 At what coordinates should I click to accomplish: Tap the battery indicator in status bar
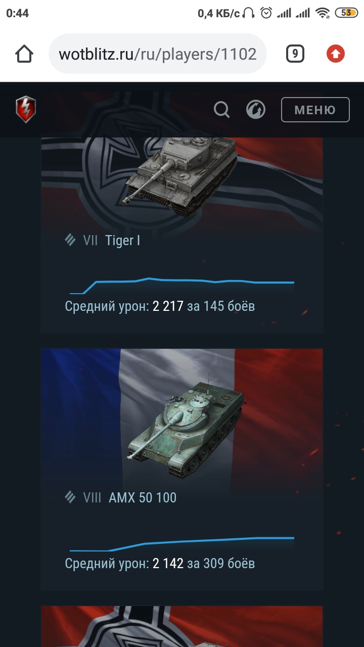click(346, 13)
